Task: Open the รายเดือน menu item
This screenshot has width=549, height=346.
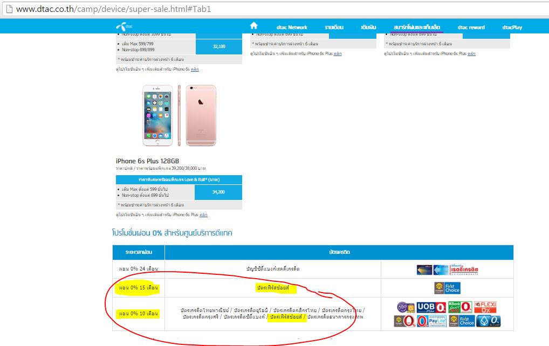Action: pos(334,27)
